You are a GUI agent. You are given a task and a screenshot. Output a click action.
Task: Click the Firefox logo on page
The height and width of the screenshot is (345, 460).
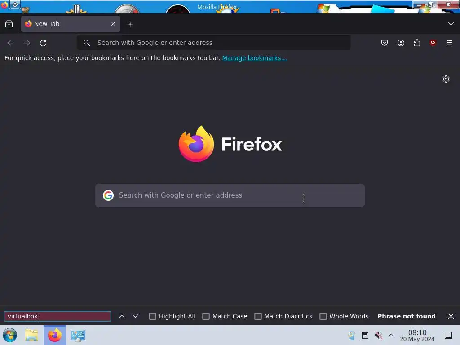coord(230,144)
